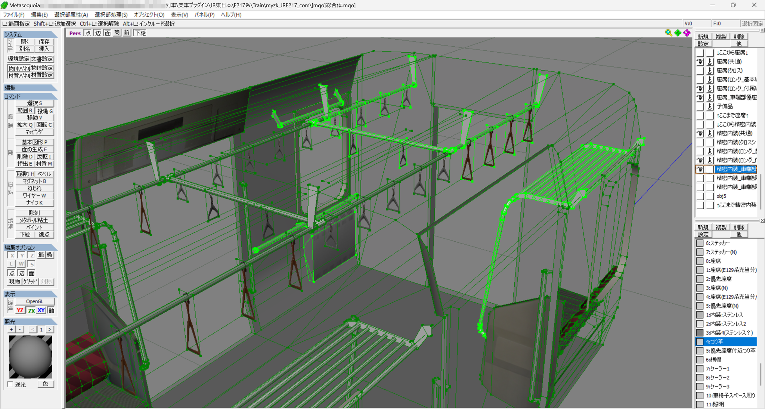Collapse the システム panel header
The image size is (765, 409).
point(31,34)
